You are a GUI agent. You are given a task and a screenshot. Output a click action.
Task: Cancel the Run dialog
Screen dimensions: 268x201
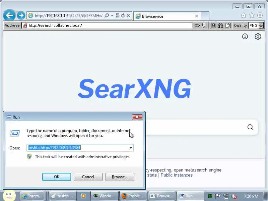click(x=88, y=177)
